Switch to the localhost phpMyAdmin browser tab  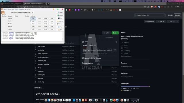pyautogui.click(x=11, y=4)
